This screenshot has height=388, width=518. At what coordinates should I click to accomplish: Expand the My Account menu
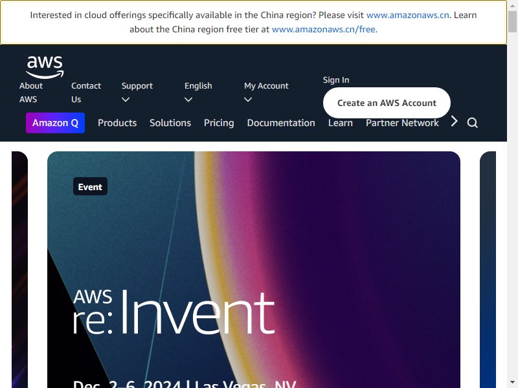click(266, 92)
